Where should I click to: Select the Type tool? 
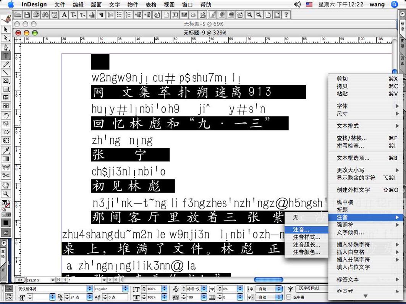(x=6, y=56)
